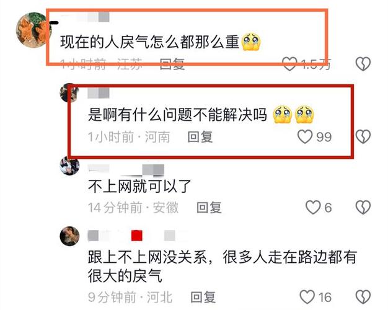Select comment text 现在的人戾气怎么都那么重
This screenshot has height=310, width=388.
pos(150,42)
